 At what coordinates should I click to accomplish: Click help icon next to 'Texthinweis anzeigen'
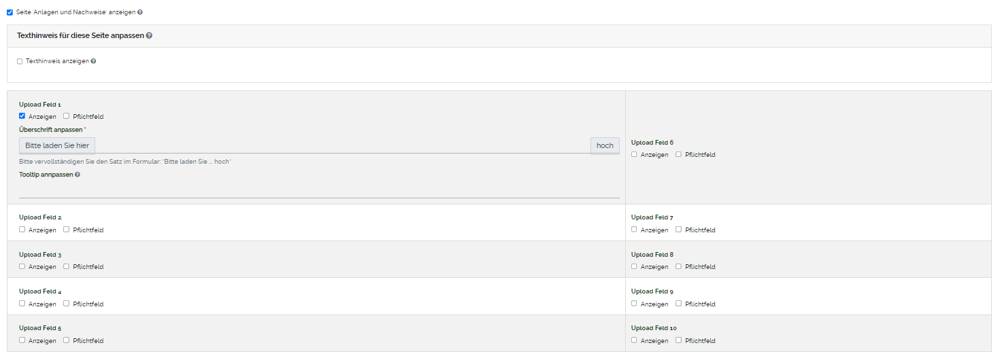(93, 61)
